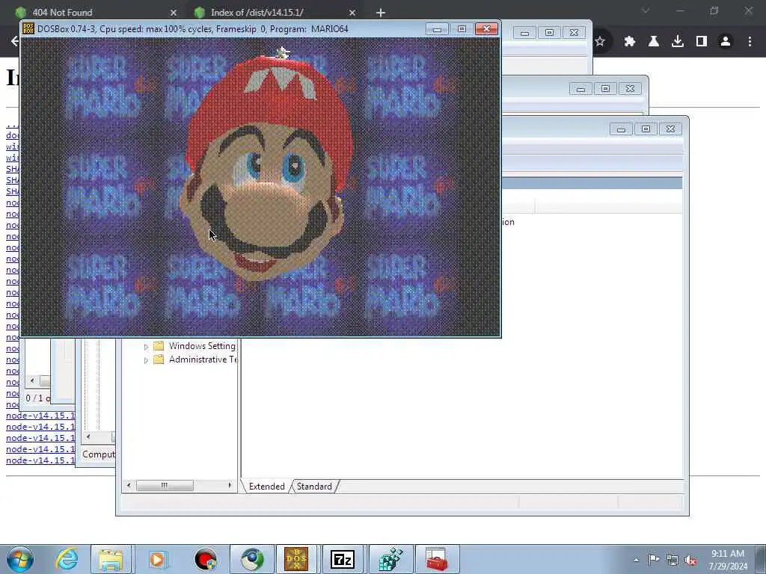Select the Windows Setting tree item
This screenshot has height=574, width=766.
coord(202,346)
